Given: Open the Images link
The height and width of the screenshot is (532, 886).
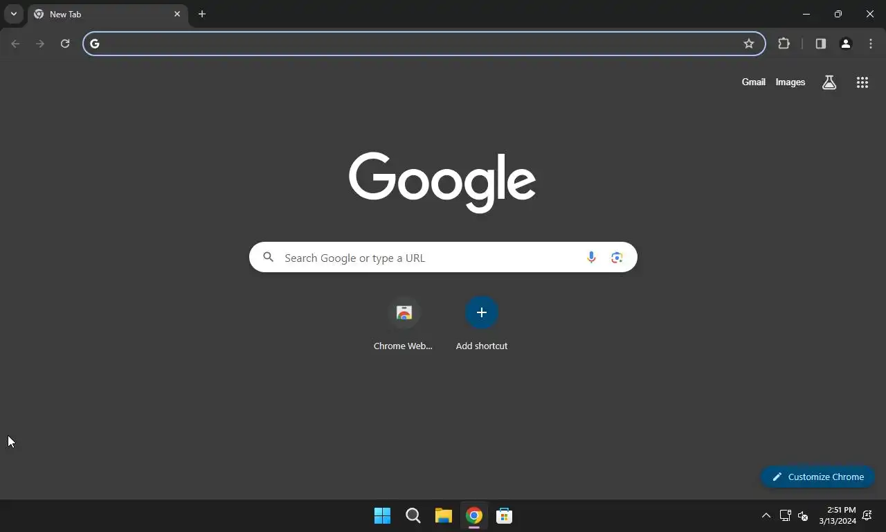Looking at the screenshot, I should click(x=790, y=82).
